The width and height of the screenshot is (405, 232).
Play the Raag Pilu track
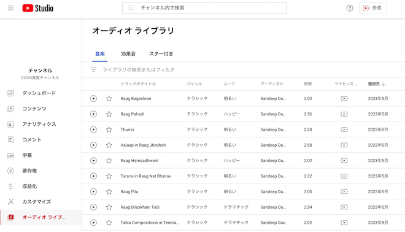[93, 191]
